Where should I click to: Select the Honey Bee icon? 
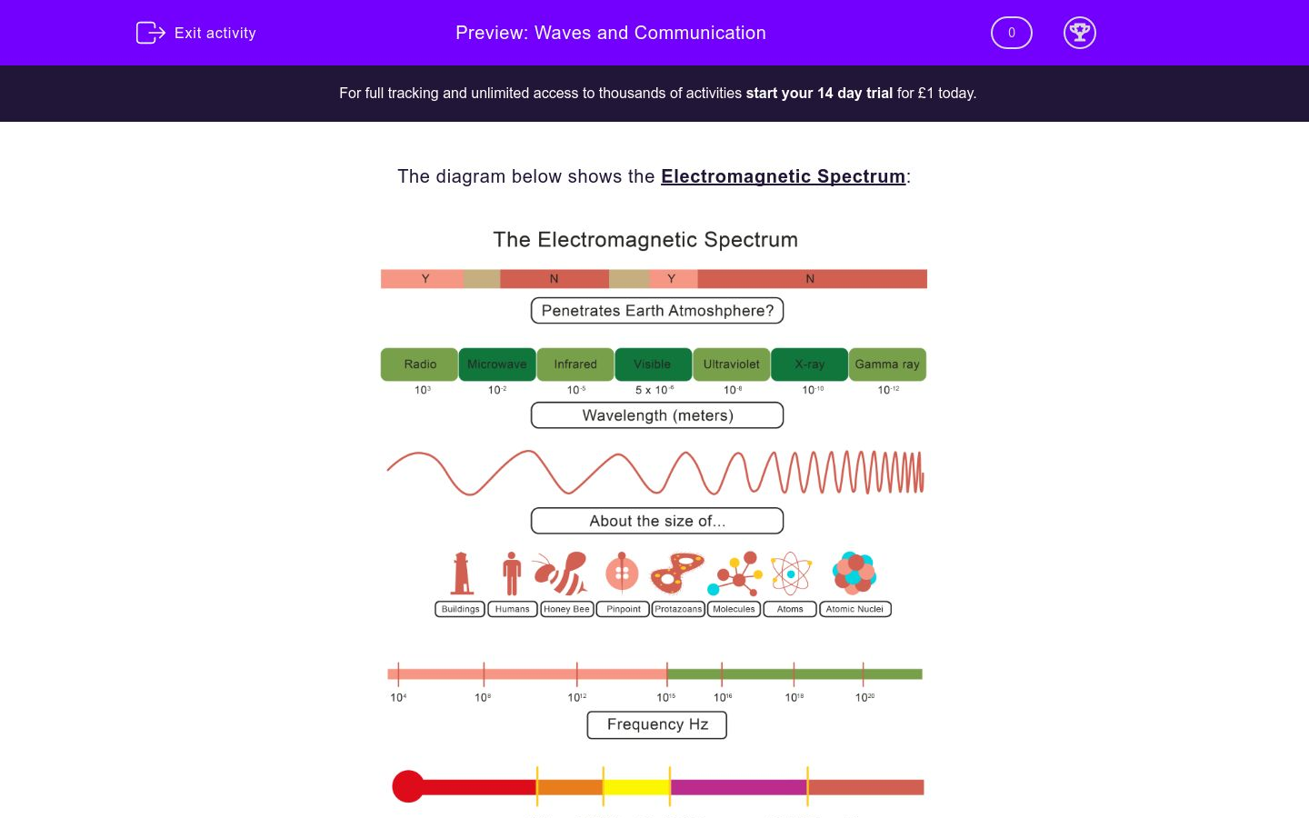565,573
